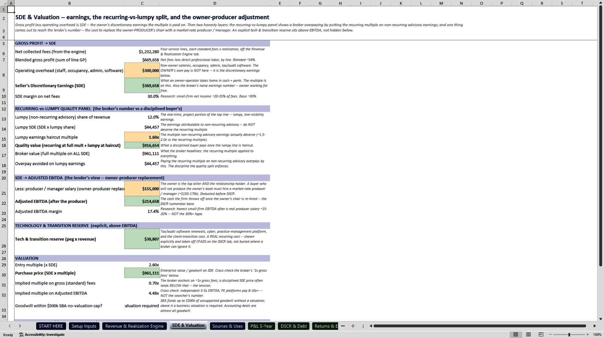
Task: Select the $669,658 blended gross profit cell
Action: pyautogui.click(x=142, y=60)
